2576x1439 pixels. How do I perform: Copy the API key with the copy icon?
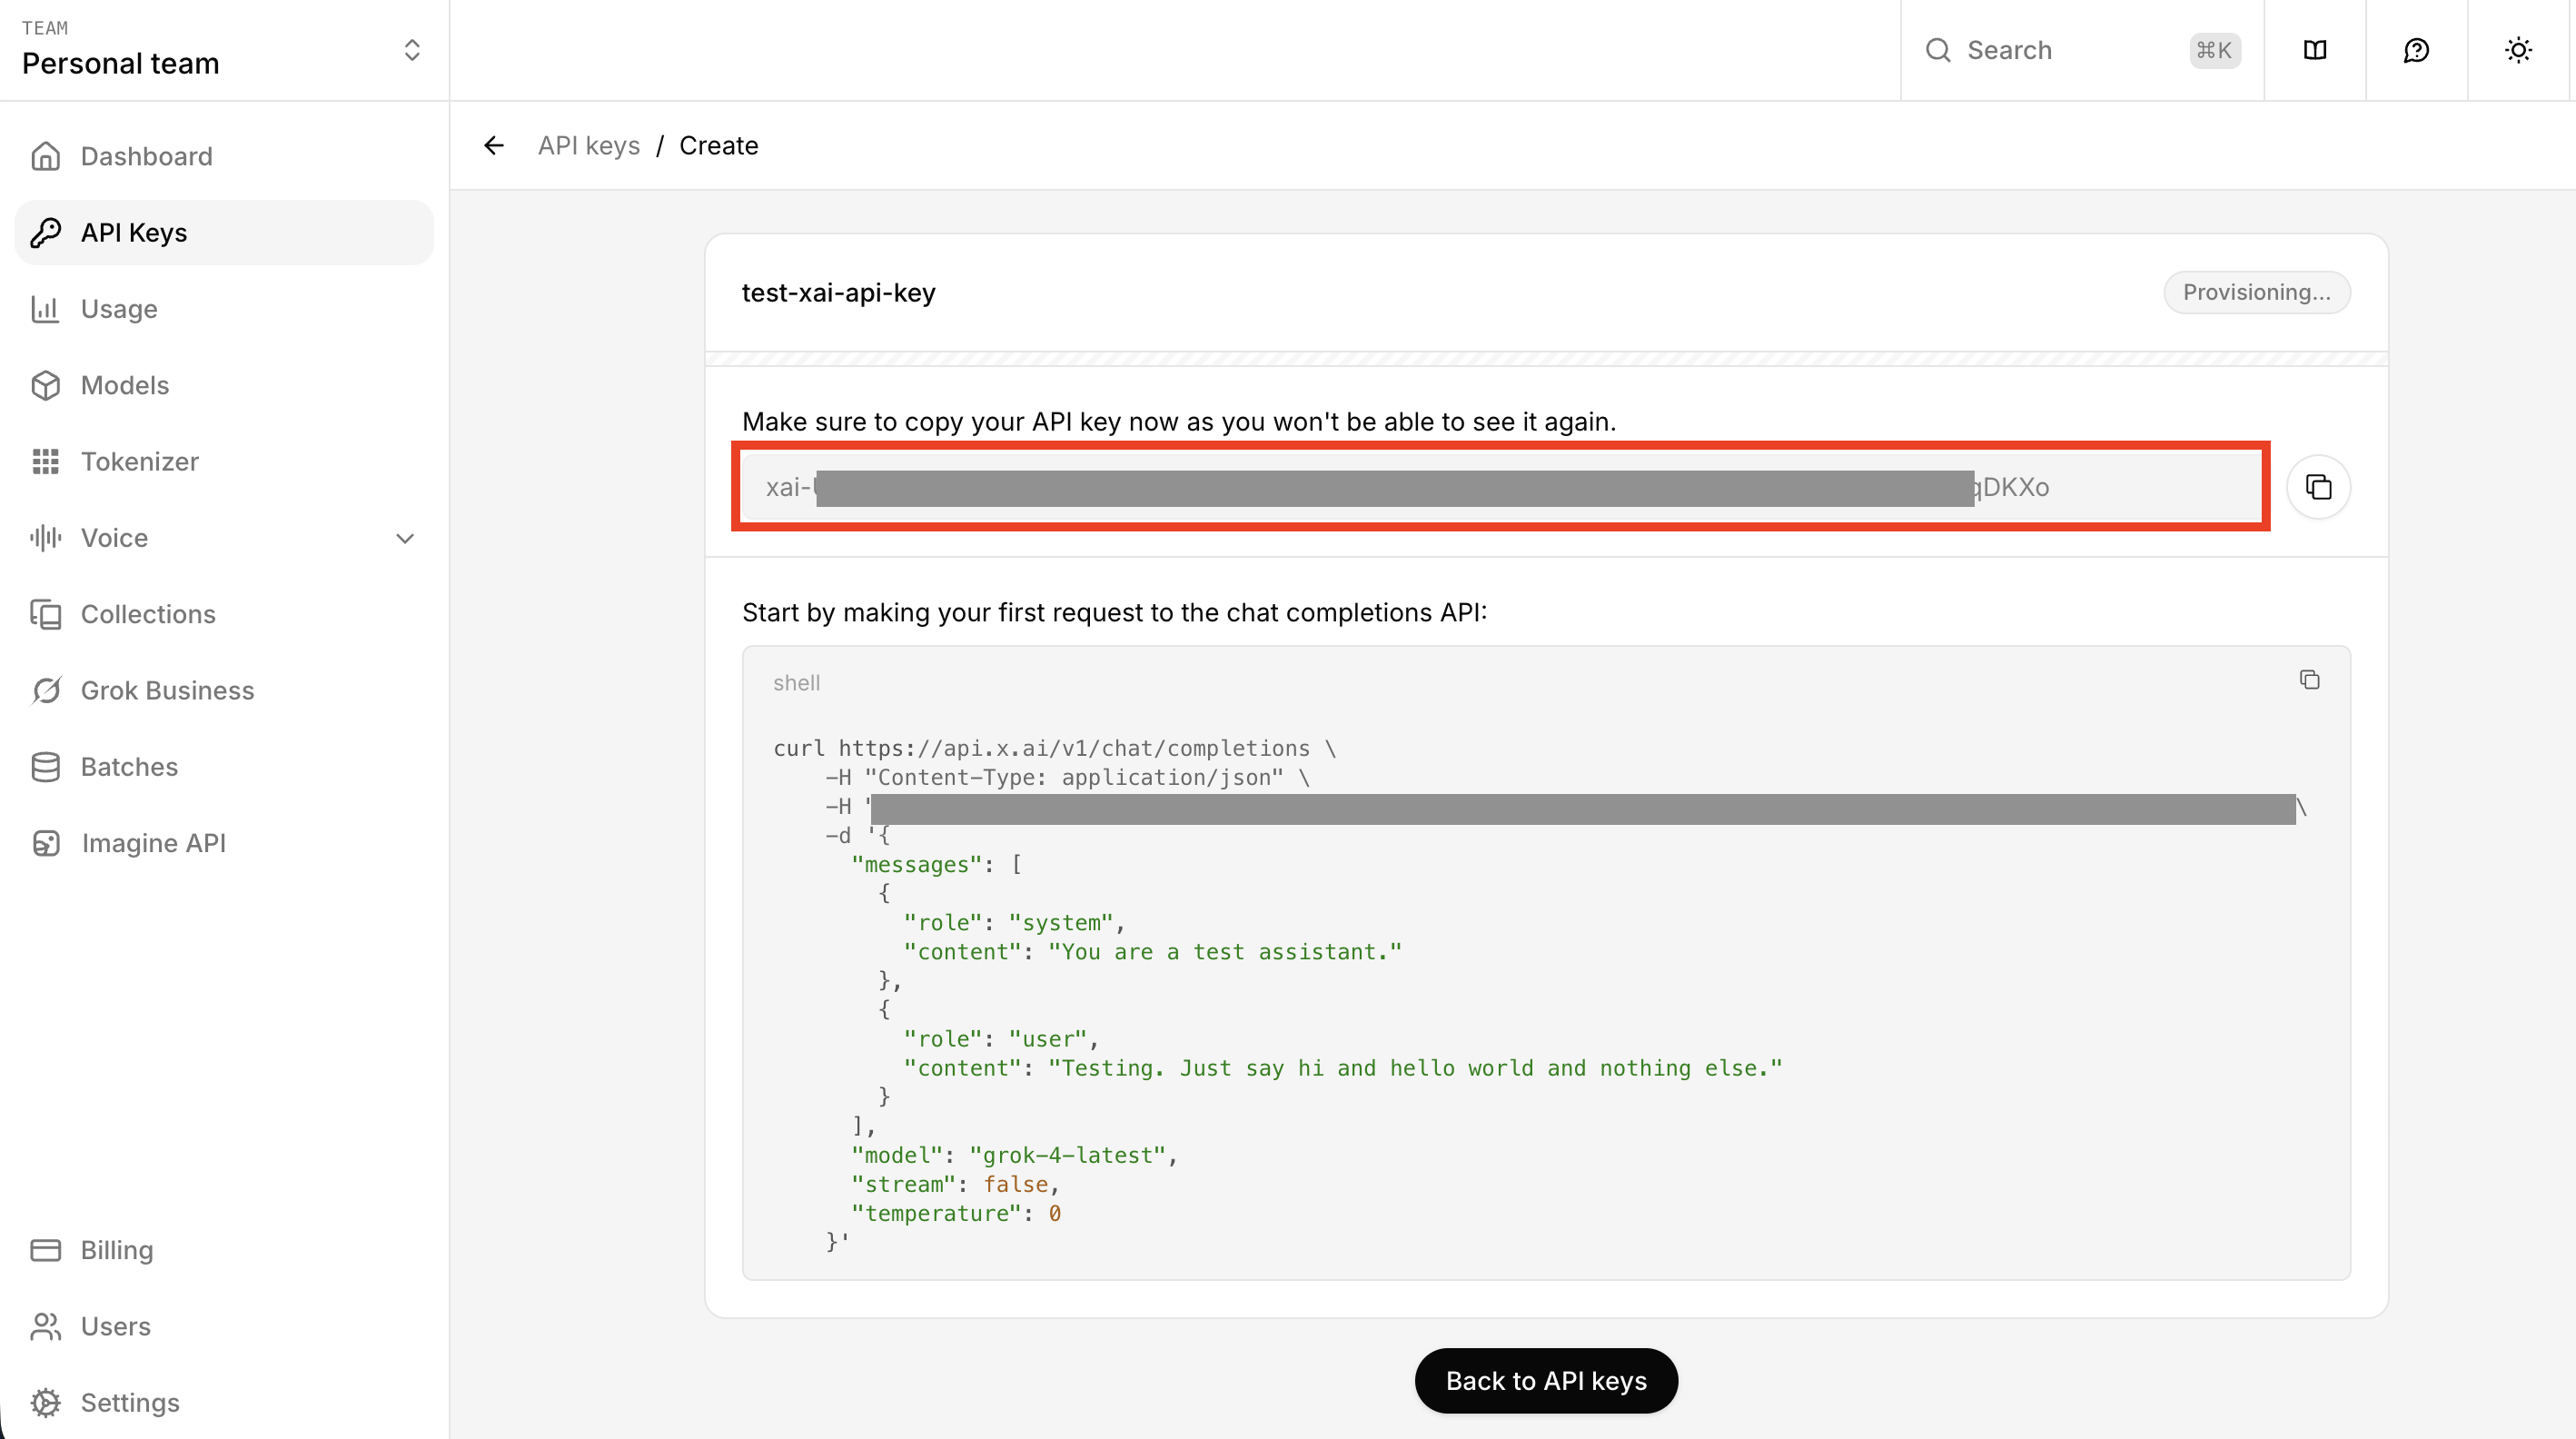(x=2318, y=487)
